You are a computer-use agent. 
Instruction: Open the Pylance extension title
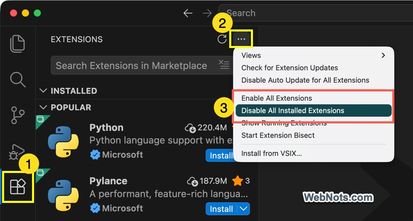pos(108,181)
